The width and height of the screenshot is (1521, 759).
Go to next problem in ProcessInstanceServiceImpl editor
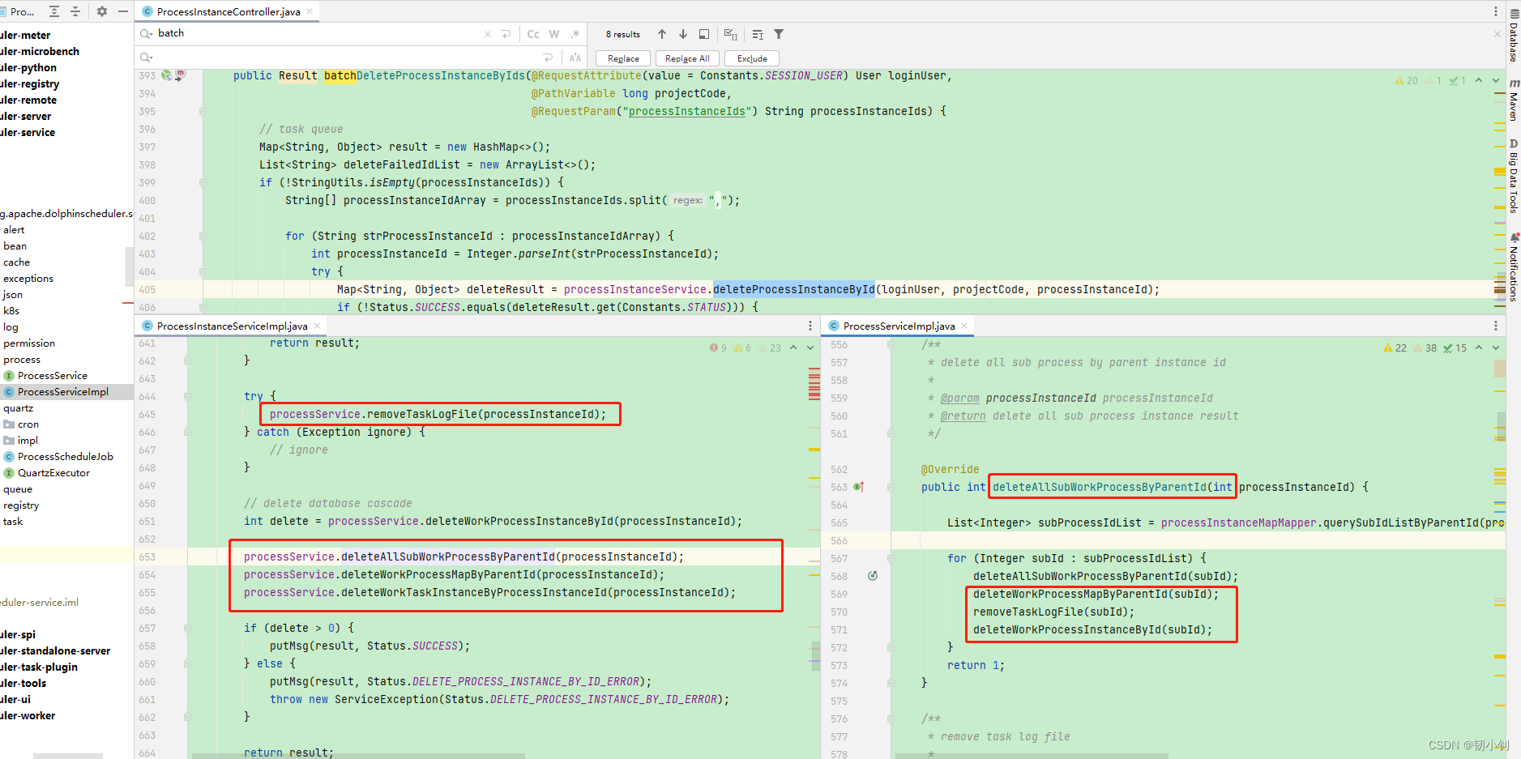pyautogui.click(x=810, y=348)
